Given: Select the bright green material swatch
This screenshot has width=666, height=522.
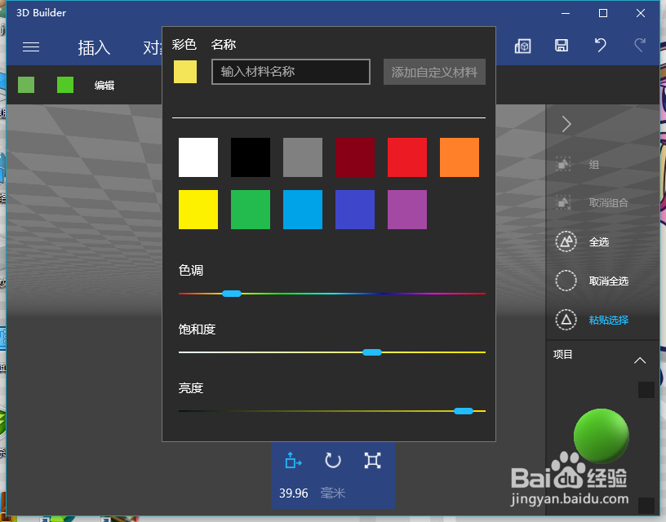Looking at the screenshot, I should click(x=65, y=85).
